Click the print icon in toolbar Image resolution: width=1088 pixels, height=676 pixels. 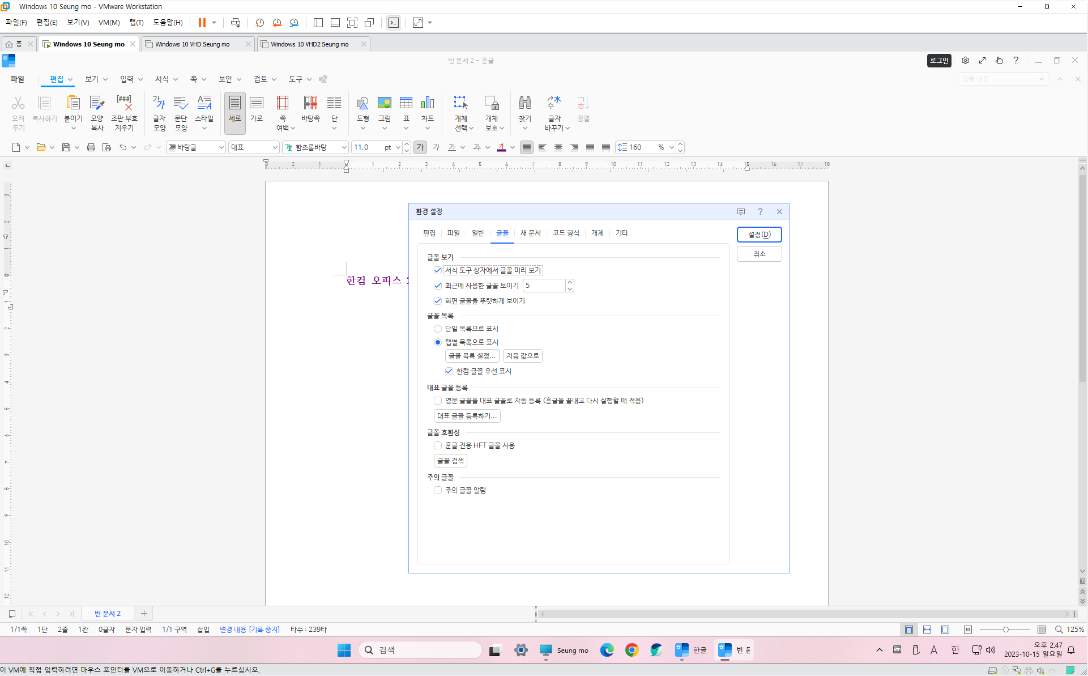coord(91,147)
